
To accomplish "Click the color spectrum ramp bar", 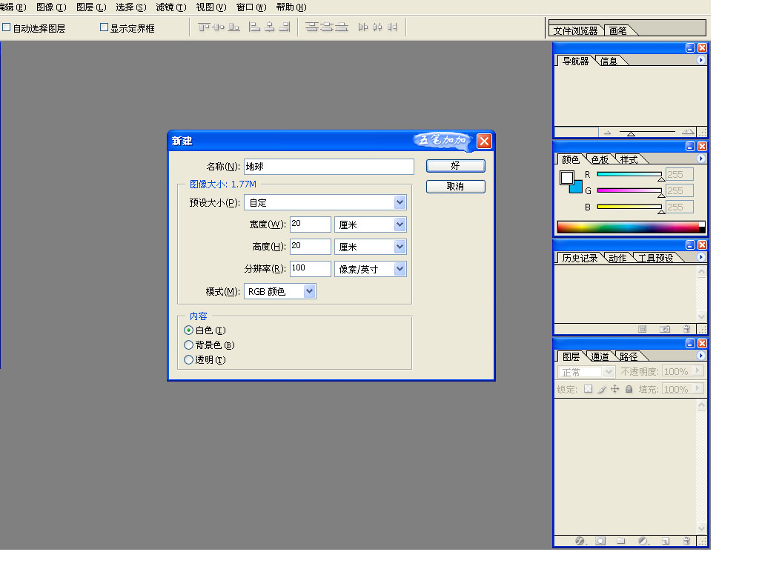I will tap(631, 227).
